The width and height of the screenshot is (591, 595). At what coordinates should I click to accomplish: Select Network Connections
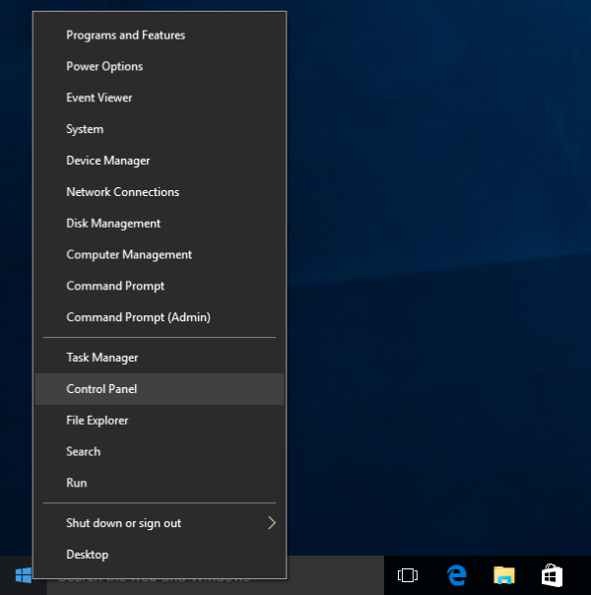click(x=122, y=192)
